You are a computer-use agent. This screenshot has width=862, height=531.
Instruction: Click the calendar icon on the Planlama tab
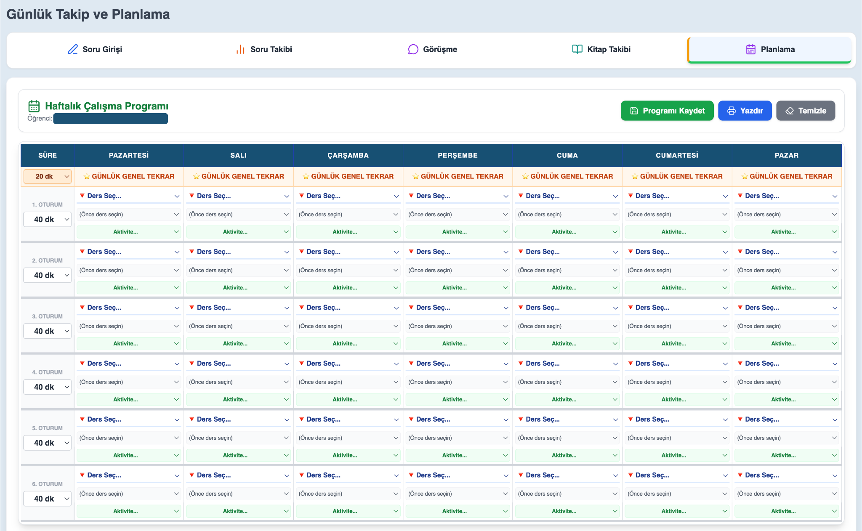coord(750,49)
